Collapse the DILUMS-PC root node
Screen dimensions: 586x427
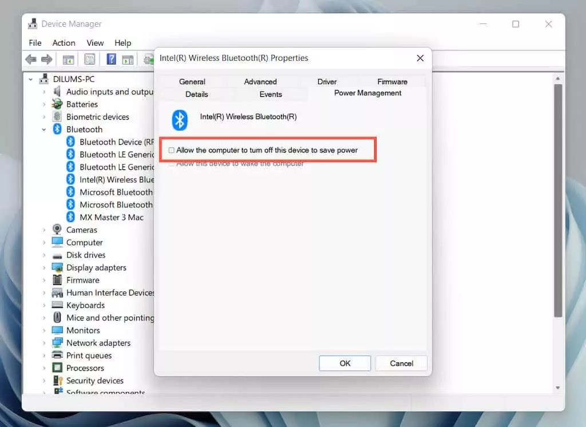pyautogui.click(x=31, y=79)
